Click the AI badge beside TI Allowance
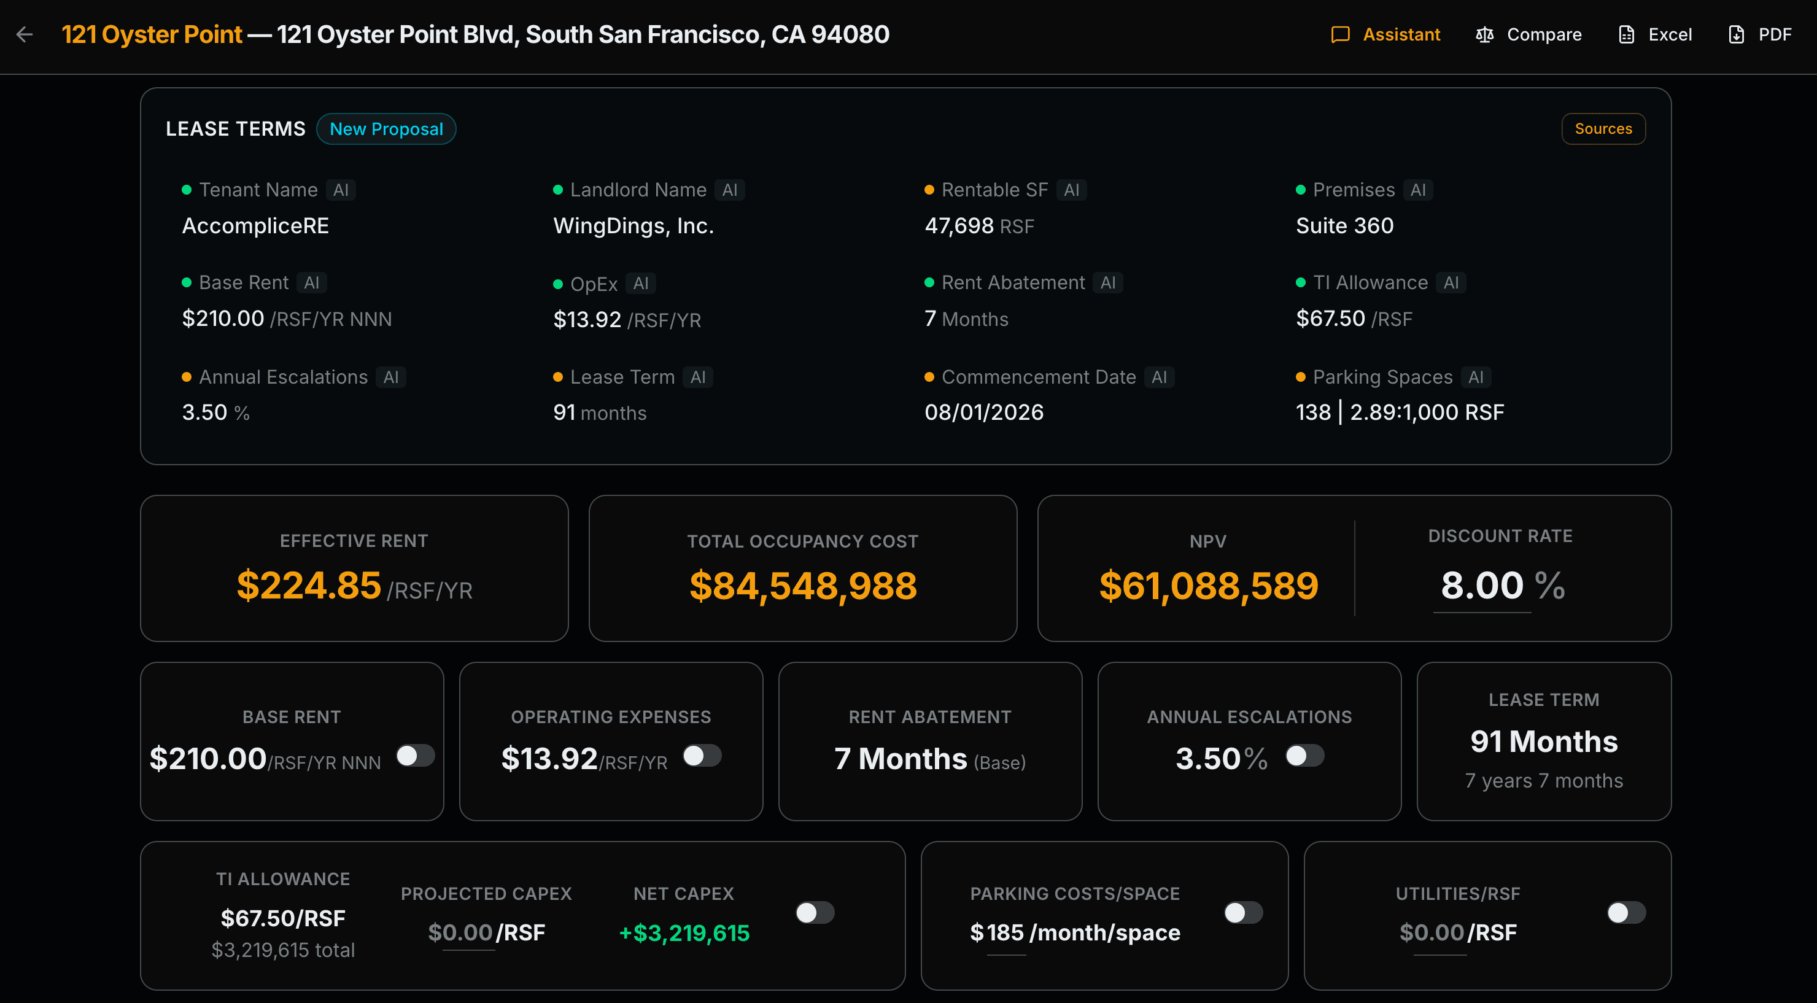 click(1452, 282)
